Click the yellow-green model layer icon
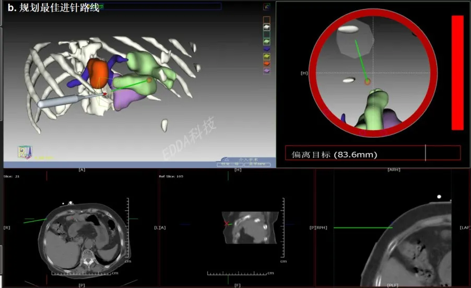The height and width of the screenshot is (288, 471). 267,56
